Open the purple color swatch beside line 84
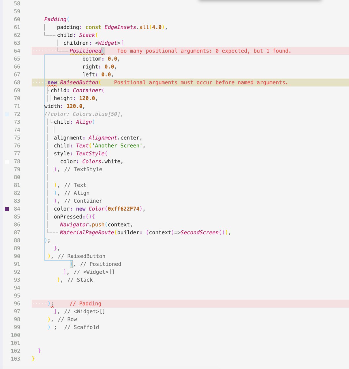 tap(7, 209)
